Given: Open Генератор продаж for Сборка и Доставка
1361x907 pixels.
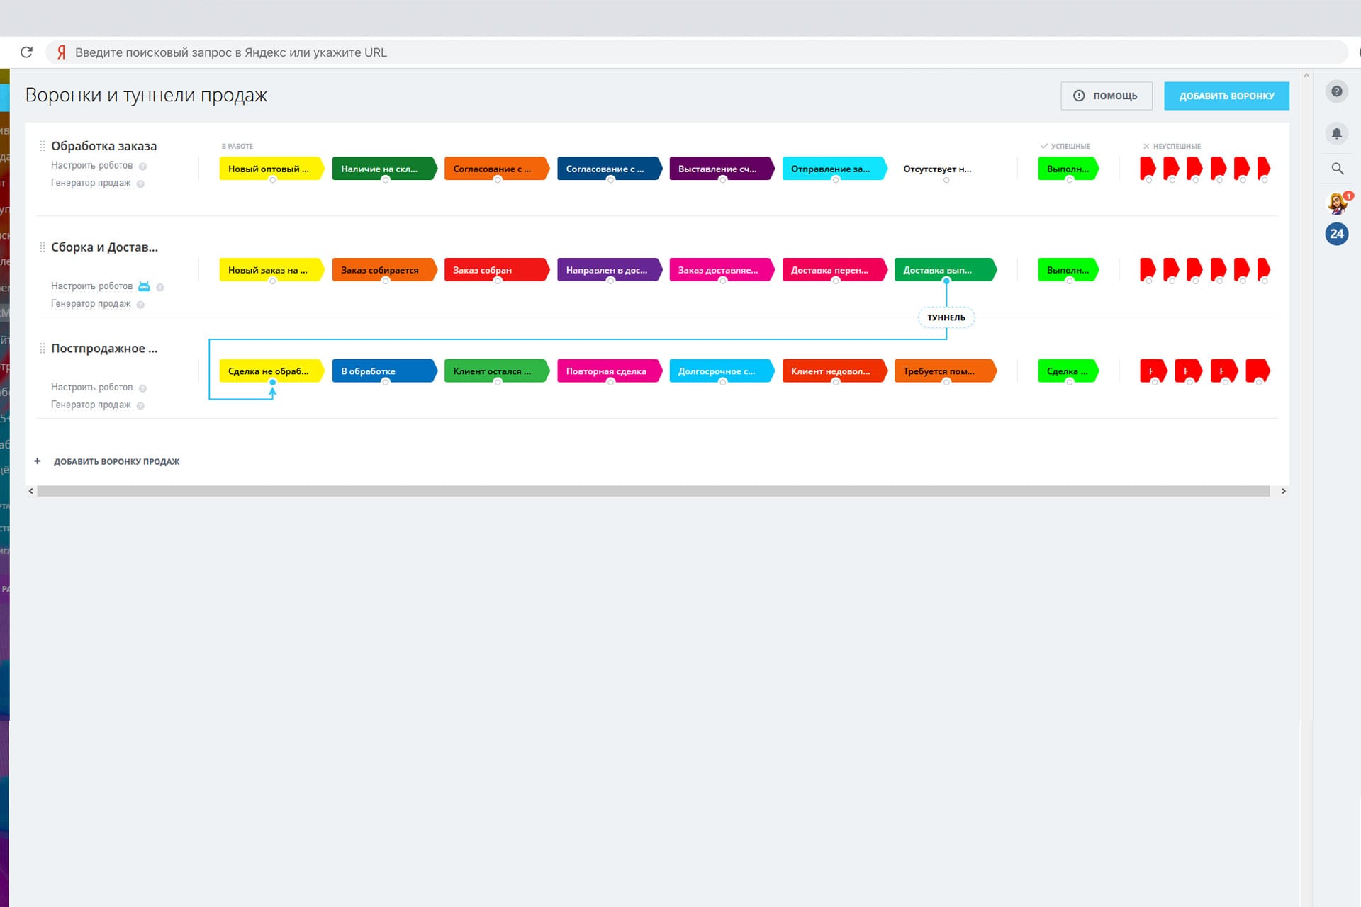Looking at the screenshot, I should 91,304.
